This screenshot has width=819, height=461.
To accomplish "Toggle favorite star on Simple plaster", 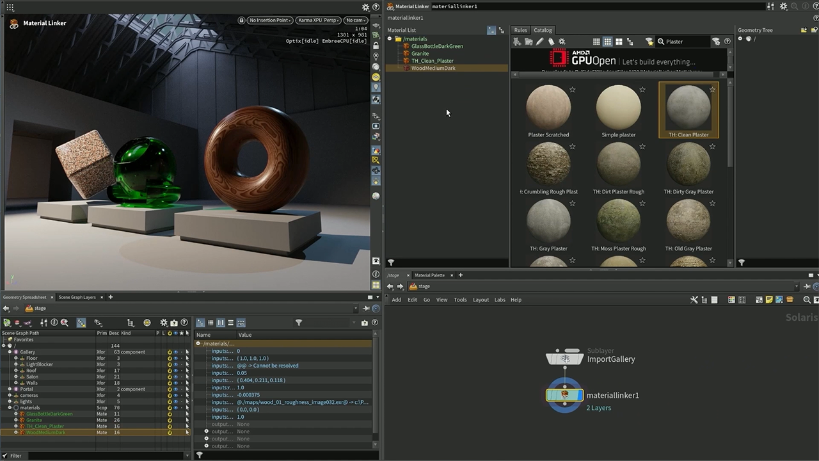I will click(642, 90).
